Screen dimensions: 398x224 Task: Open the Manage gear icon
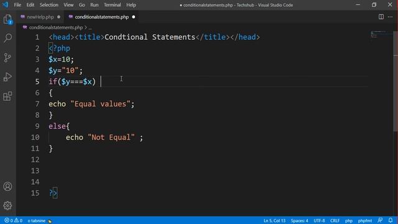(x=7, y=205)
